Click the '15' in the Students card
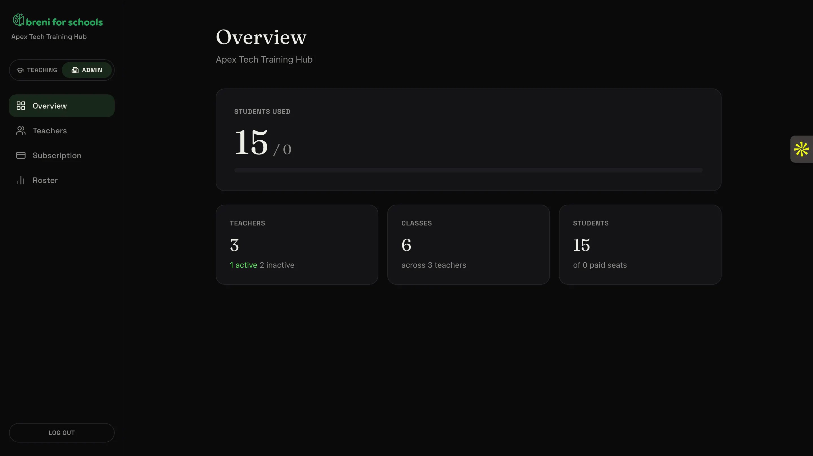The height and width of the screenshot is (456, 813). click(x=582, y=245)
